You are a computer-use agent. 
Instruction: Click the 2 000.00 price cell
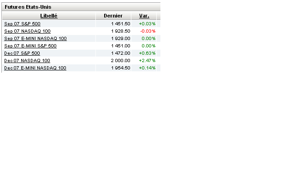click(120, 60)
